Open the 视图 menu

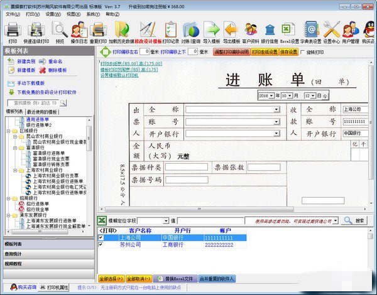point(73,14)
